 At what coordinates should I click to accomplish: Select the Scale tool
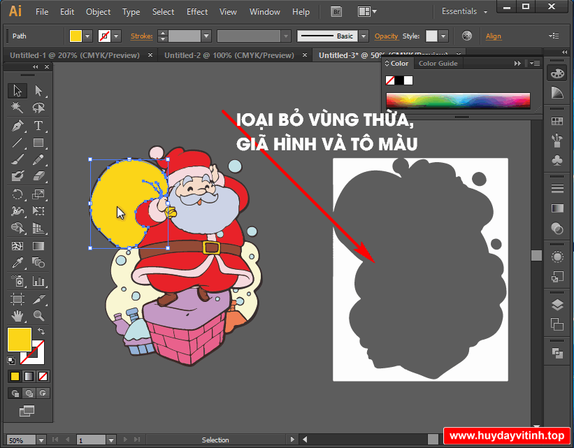(38, 194)
